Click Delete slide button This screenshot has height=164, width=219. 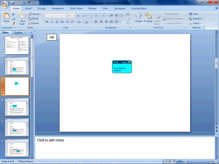pyautogui.click(x=34, y=23)
